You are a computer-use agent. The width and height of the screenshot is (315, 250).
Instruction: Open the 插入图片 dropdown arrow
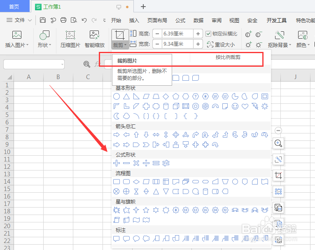click(x=28, y=45)
